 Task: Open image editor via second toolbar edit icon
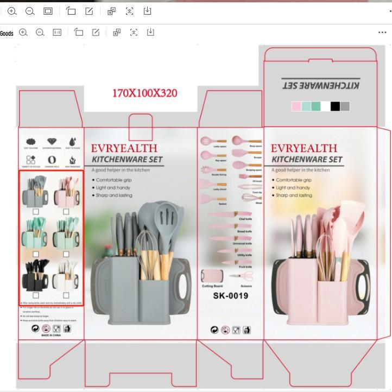(x=96, y=33)
